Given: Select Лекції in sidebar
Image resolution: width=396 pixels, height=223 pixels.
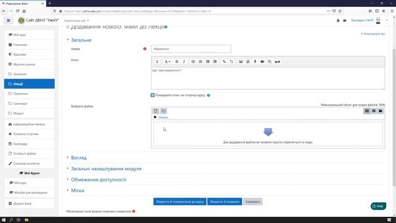Looking at the screenshot, I should (x=29, y=84).
